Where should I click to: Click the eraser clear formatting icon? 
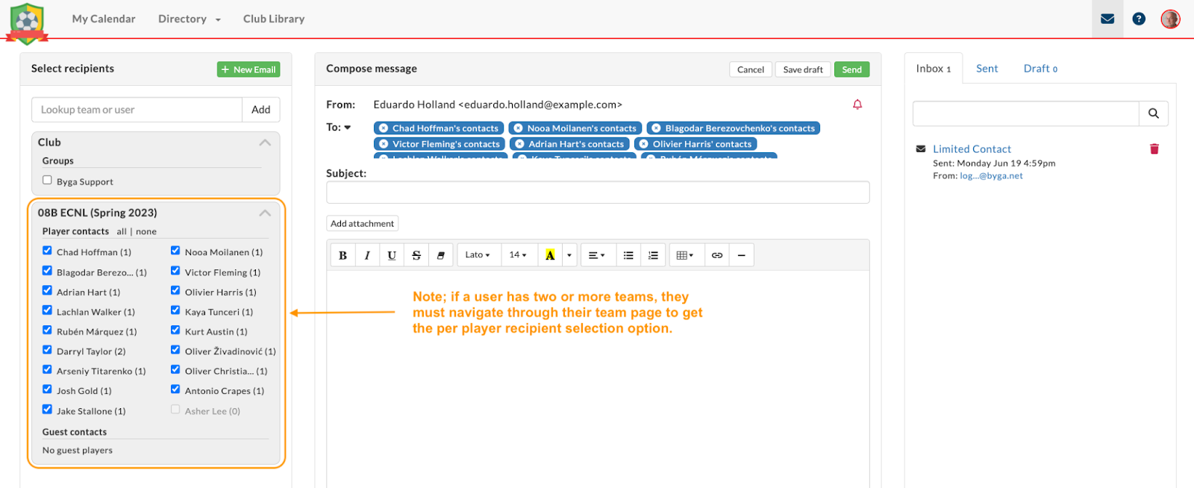441,255
